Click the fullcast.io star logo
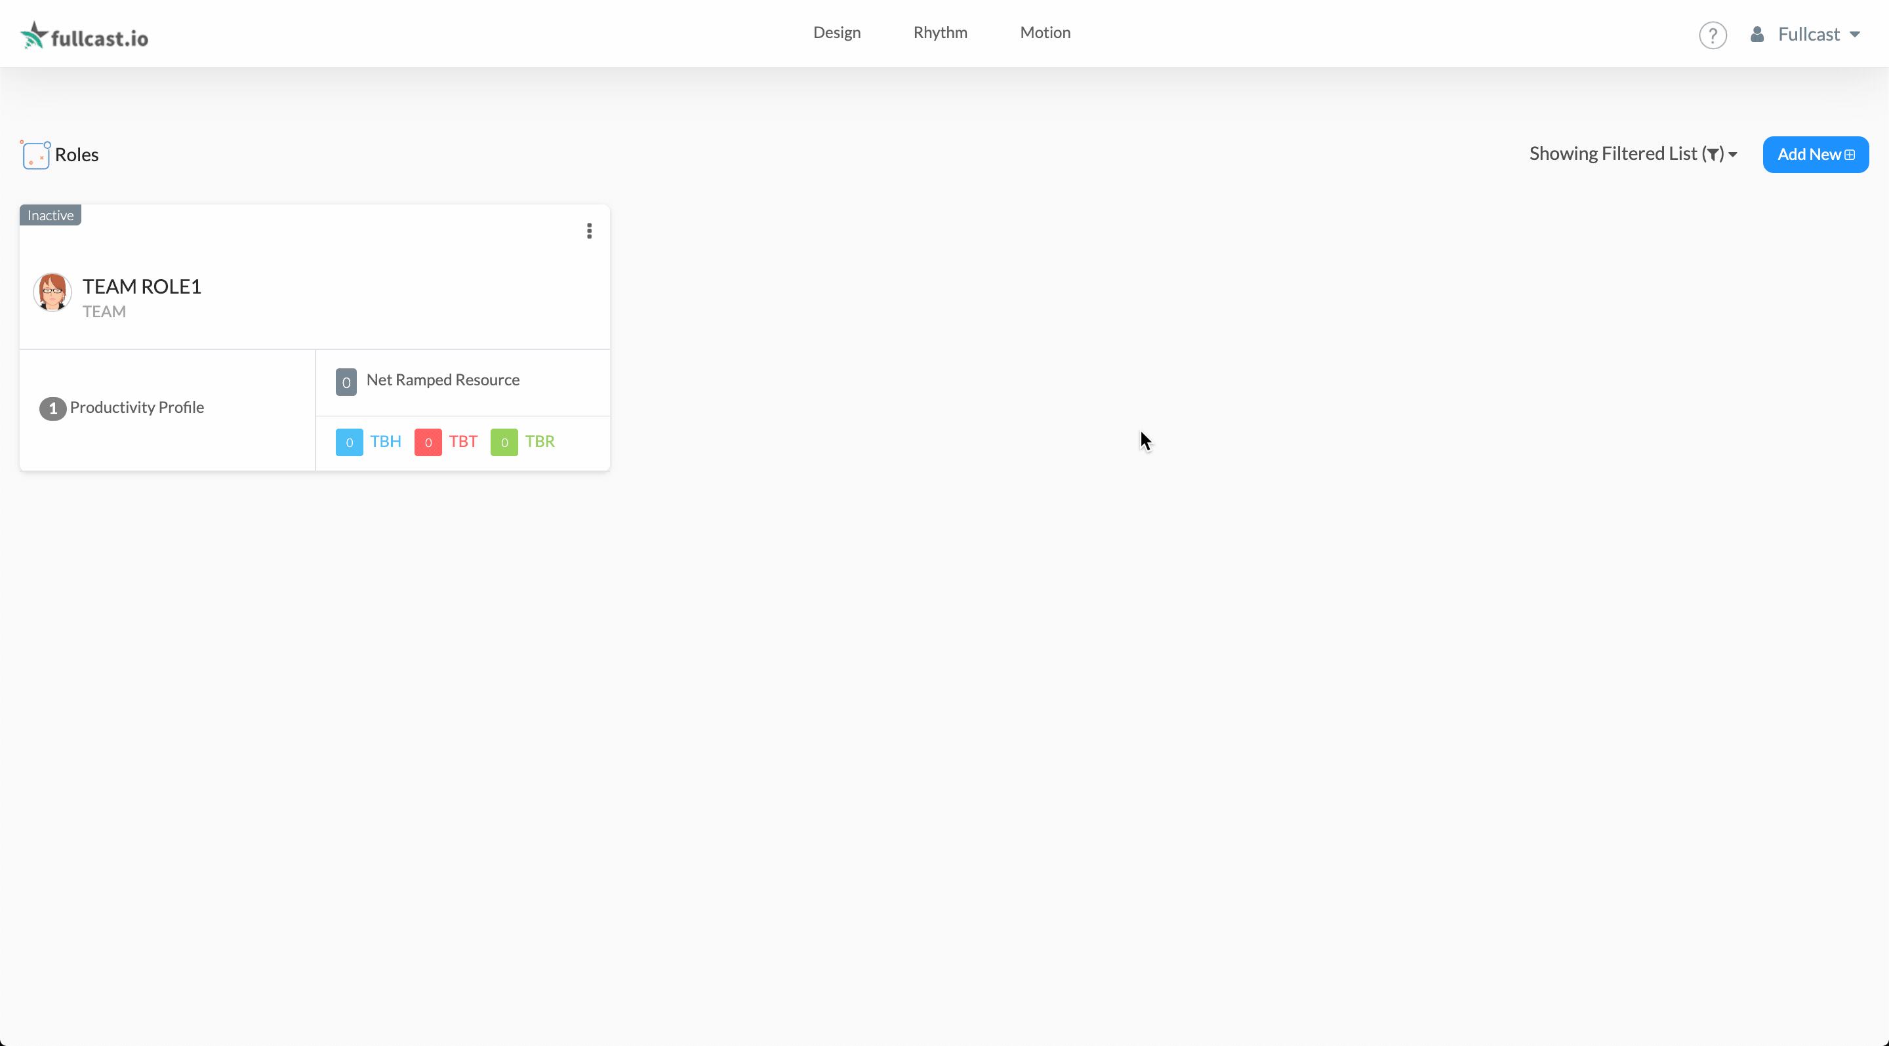The image size is (1889, 1046). pos(33,35)
